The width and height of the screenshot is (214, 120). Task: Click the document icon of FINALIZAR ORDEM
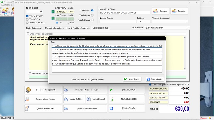click(112, 99)
